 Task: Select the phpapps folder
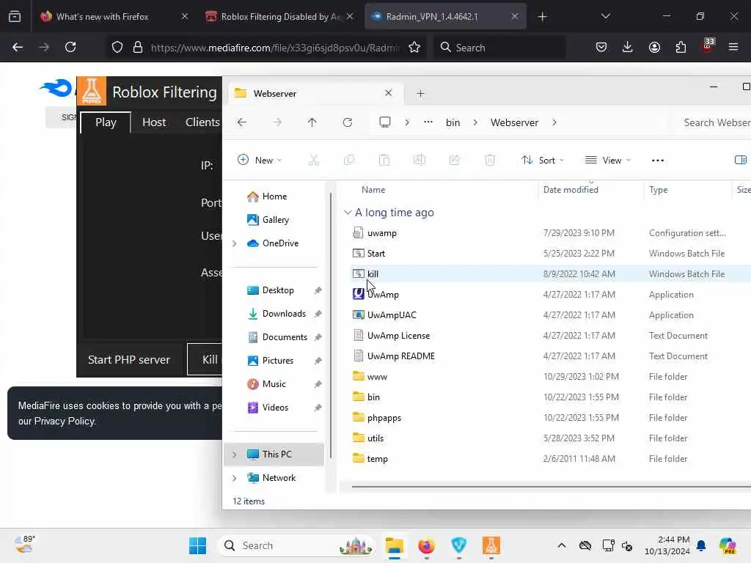pos(384,417)
